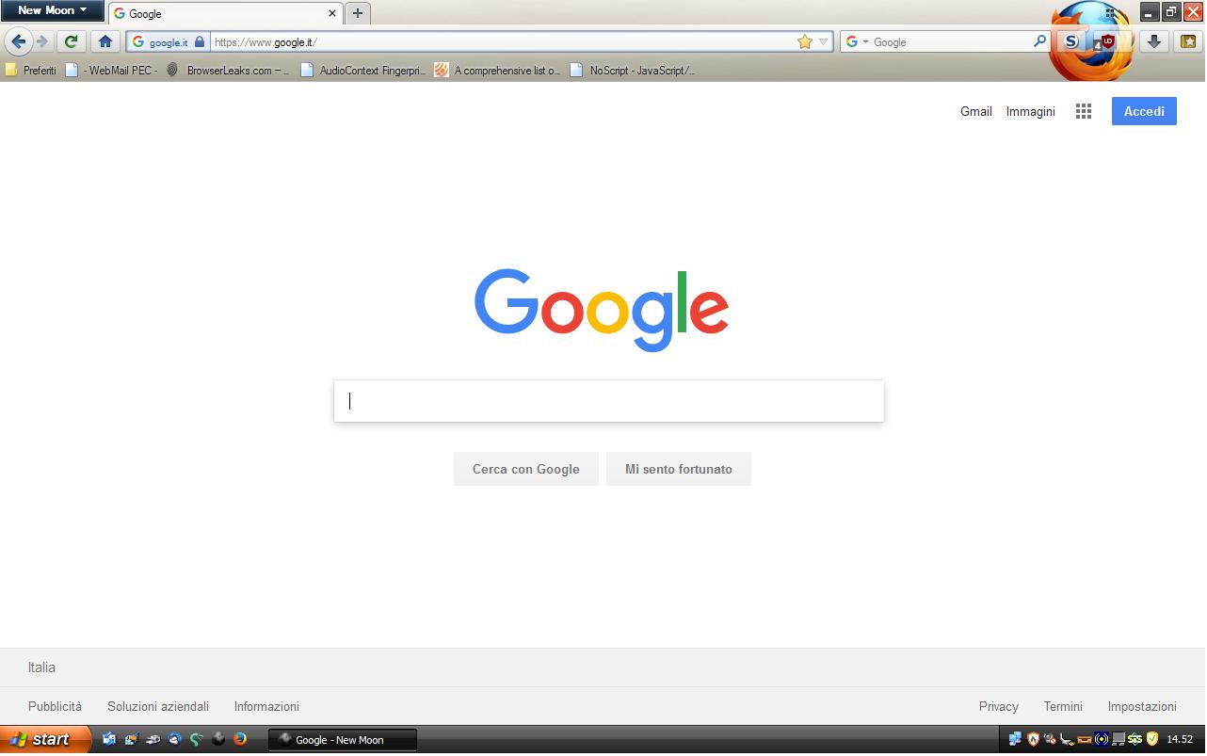Open the uBlock Origin shield icon
The image size is (1207, 756).
point(1107,41)
